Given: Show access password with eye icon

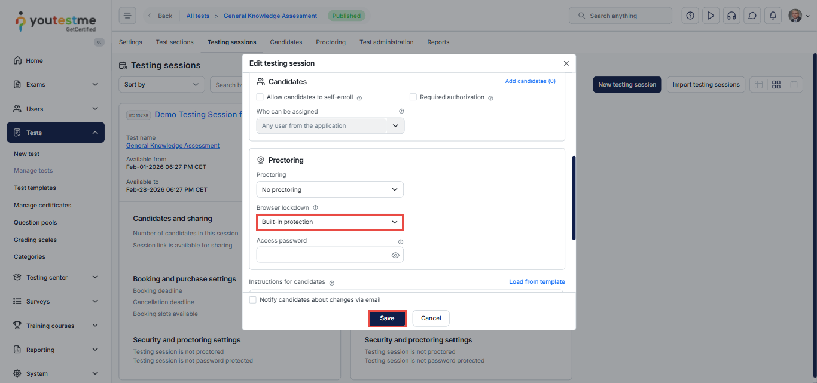Looking at the screenshot, I should click(395, 255).
